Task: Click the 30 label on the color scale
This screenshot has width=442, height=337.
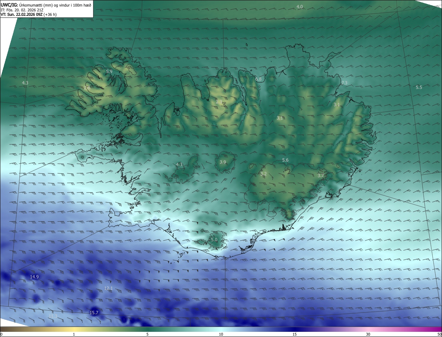Action: [368, 334]
